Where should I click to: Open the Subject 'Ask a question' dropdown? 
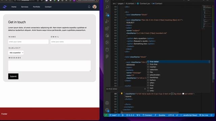pos(16,53)
